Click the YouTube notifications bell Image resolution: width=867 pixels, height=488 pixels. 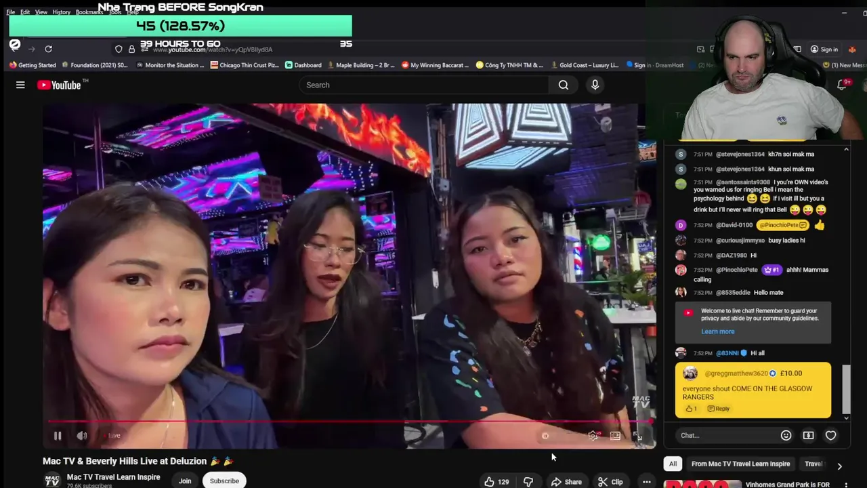842,85
